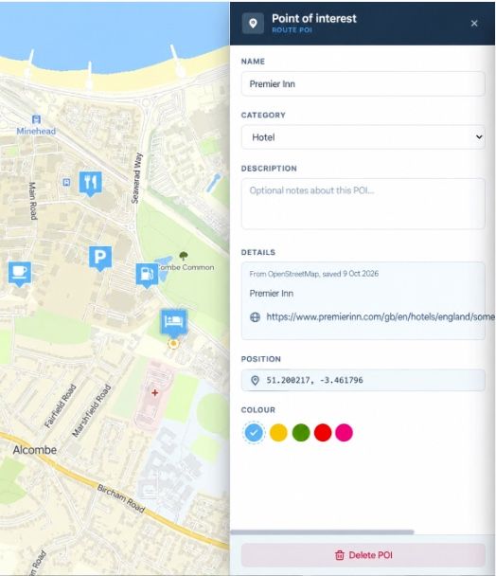Viewport: 496px width, 576px height.
Task: Close the Point of interest panel
Action: 474,24
